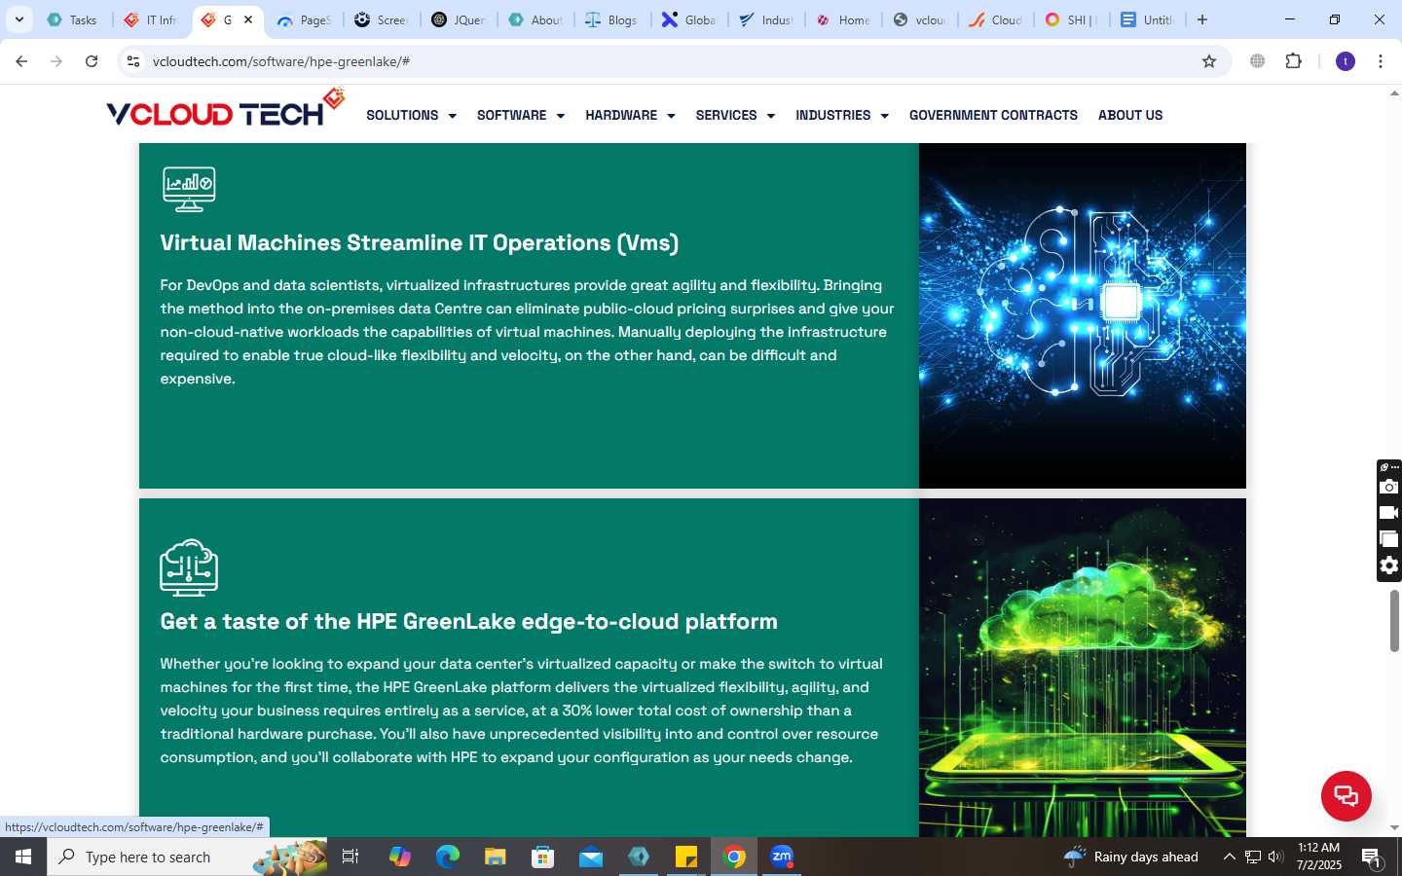The width and height of the screenshot is (1402, 876).
Task: Show hidden system tray icons
Action: [x=1229, y=857]
